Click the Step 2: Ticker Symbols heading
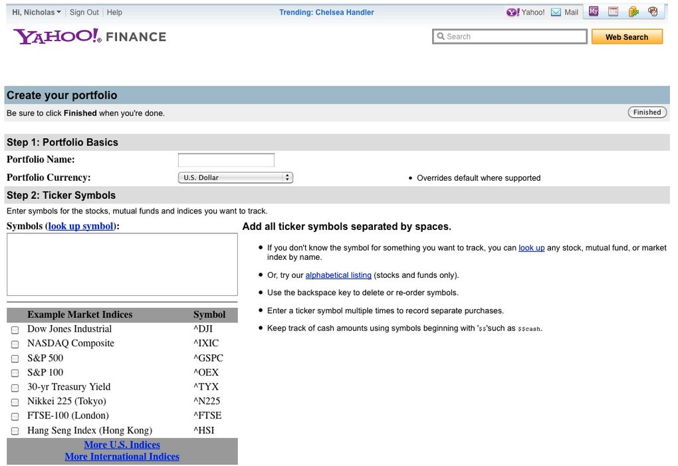This screenshot has width=678, height=466. point(61,195)
